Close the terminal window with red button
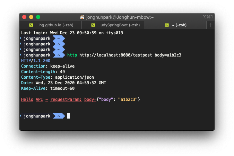 (x=24, y=17)
